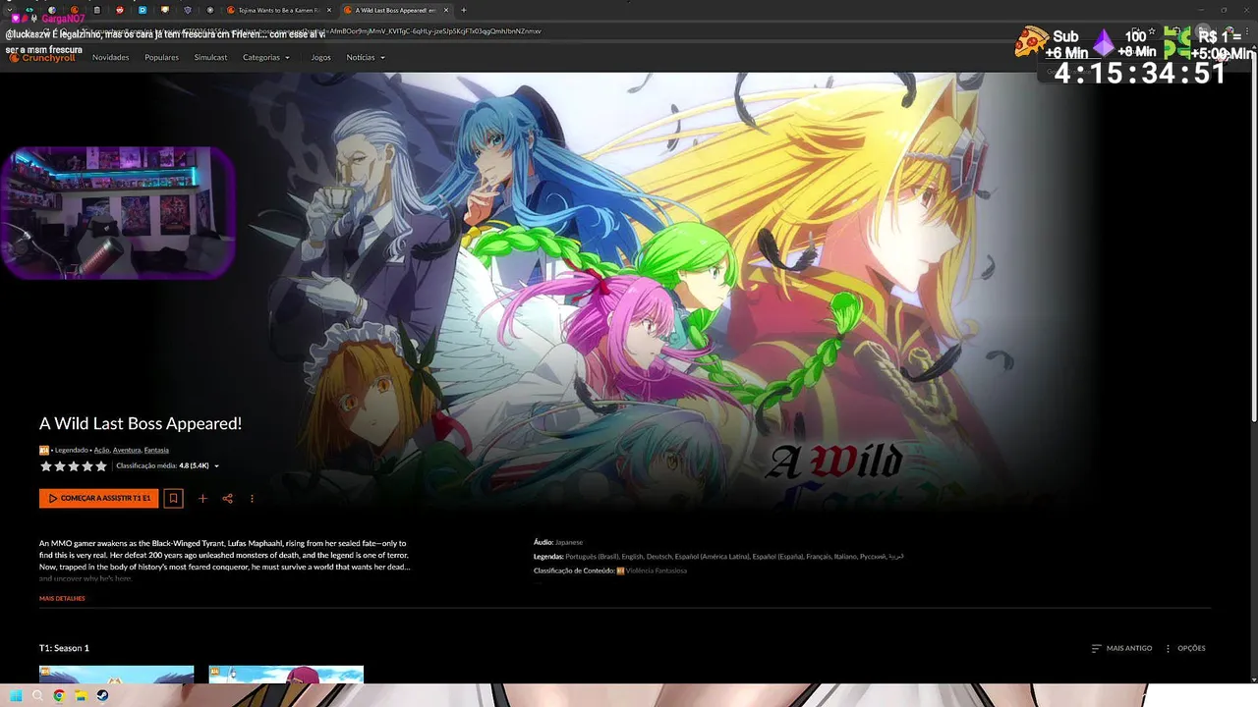Open Chrome from the taskbar
The image size is (1258, 707).
tap(59, 695)
